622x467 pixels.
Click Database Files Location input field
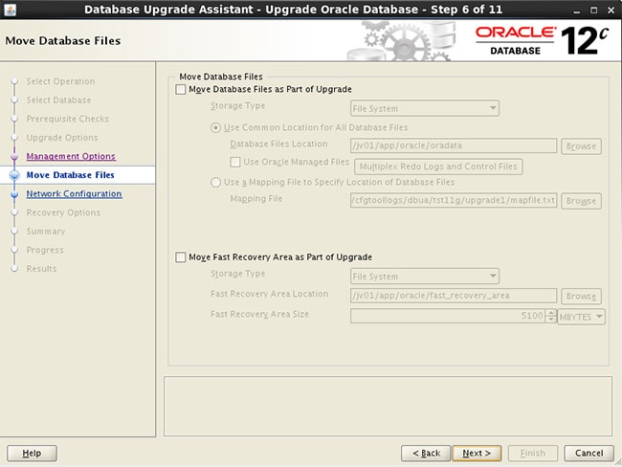(454, 145)
